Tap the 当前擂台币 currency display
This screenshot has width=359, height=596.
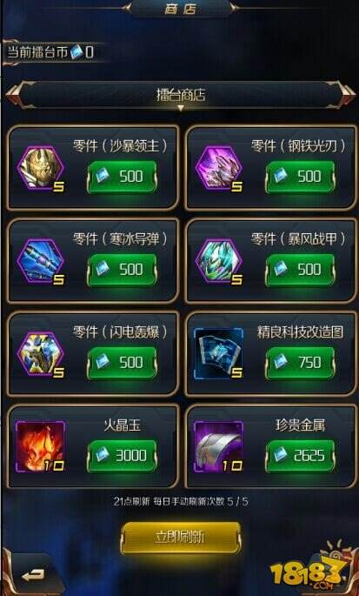50,52
